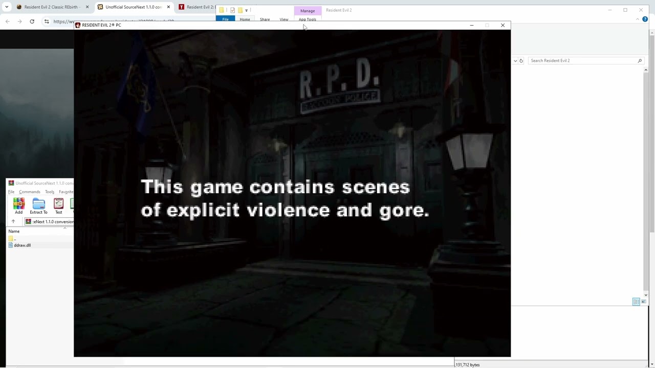Maximize the File Explorer window
The height and width of the screenshot is (368, 655).
tap(625, 10)
